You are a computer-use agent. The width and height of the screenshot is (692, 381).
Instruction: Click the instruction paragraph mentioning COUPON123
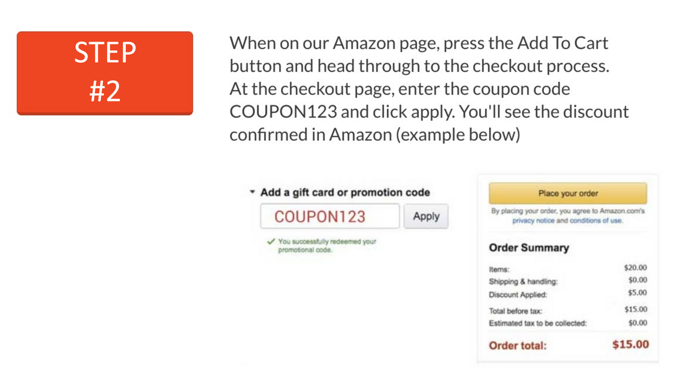pyautogui.click(x=429, y=88)
